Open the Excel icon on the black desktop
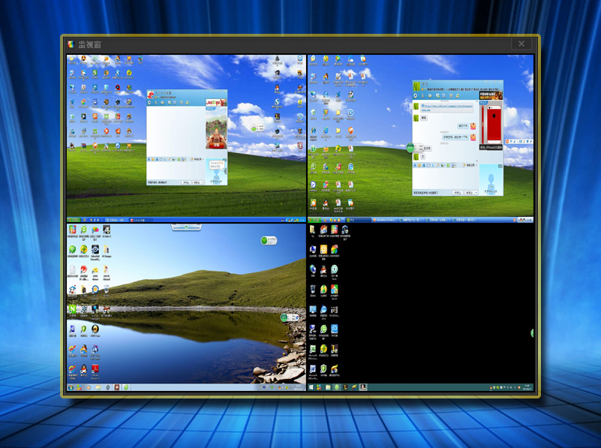The height and width of the screenshot is (448, 601). tap(313, 349)
